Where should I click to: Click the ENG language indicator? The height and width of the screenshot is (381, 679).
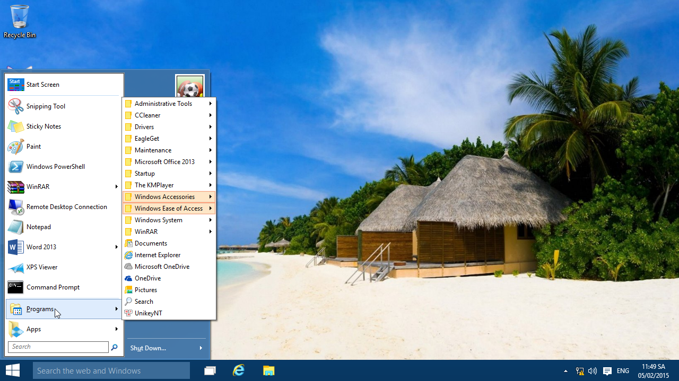pos(623,371)
